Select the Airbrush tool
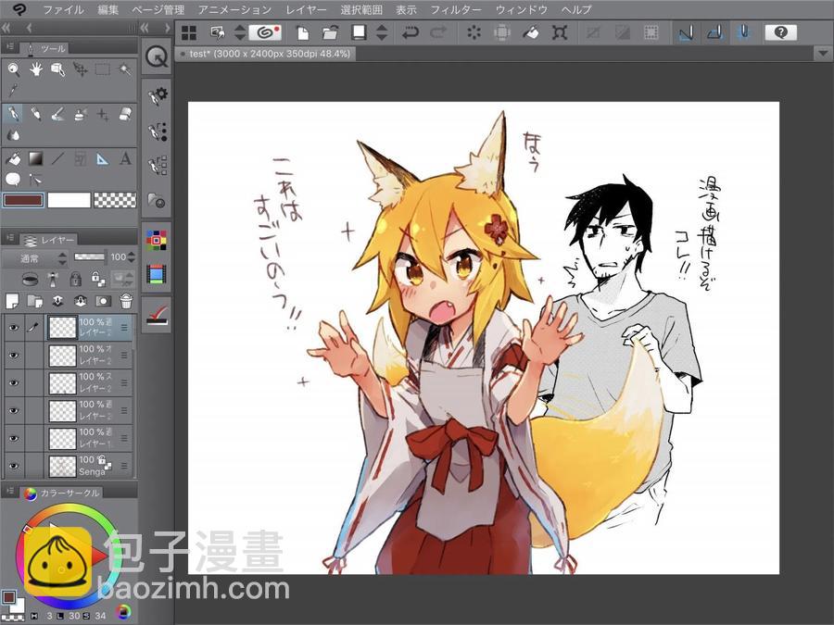This screenshot has height=625, width=834. tap(81, 114)
